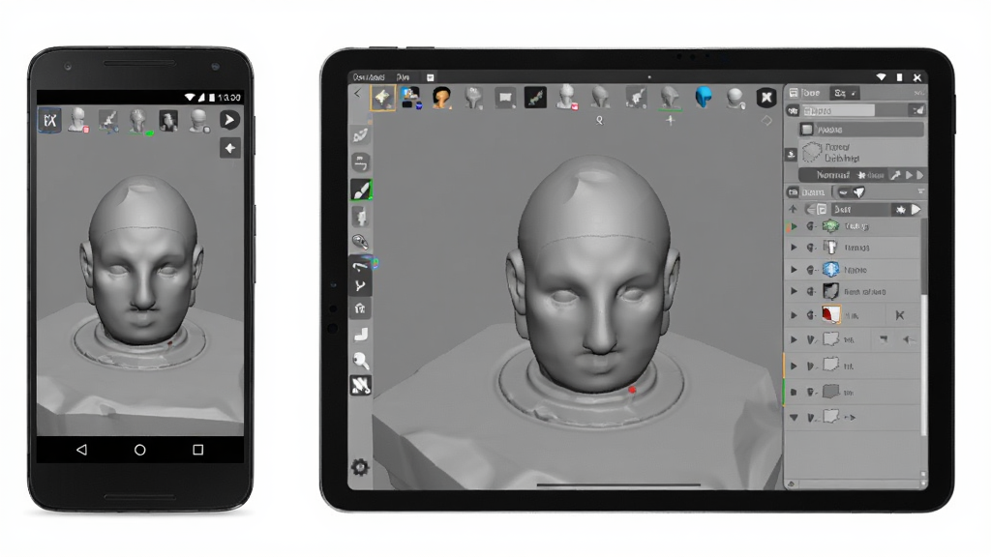Select the Y-shaped tool in tablet left sidebar

tap(360, 286)
